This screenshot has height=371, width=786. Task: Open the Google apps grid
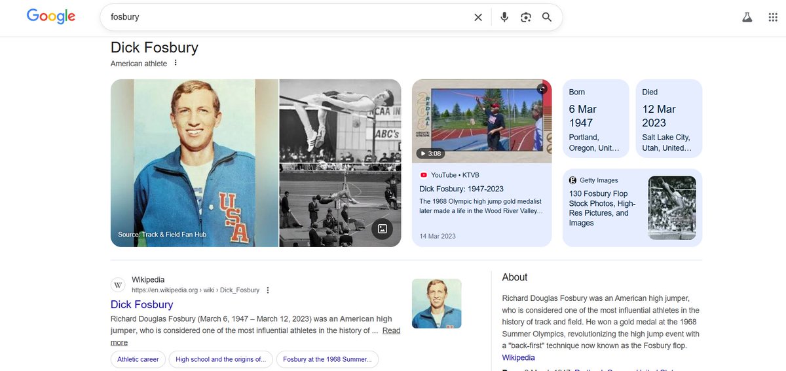(773, 18)
